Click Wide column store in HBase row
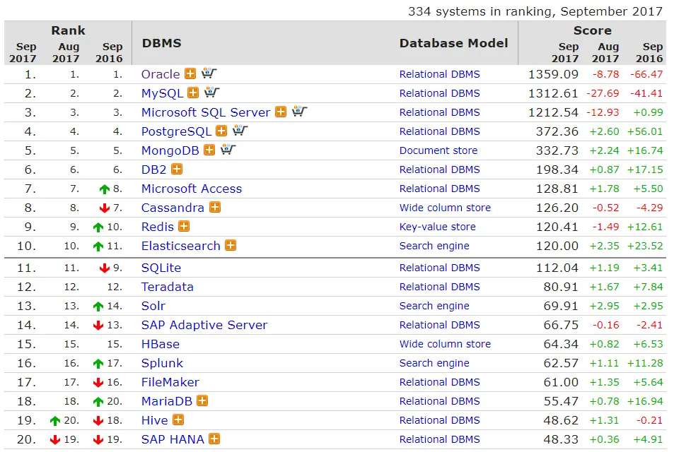This screenshot has width=674, height=452. pyautogui.click(x=445, y=344)
